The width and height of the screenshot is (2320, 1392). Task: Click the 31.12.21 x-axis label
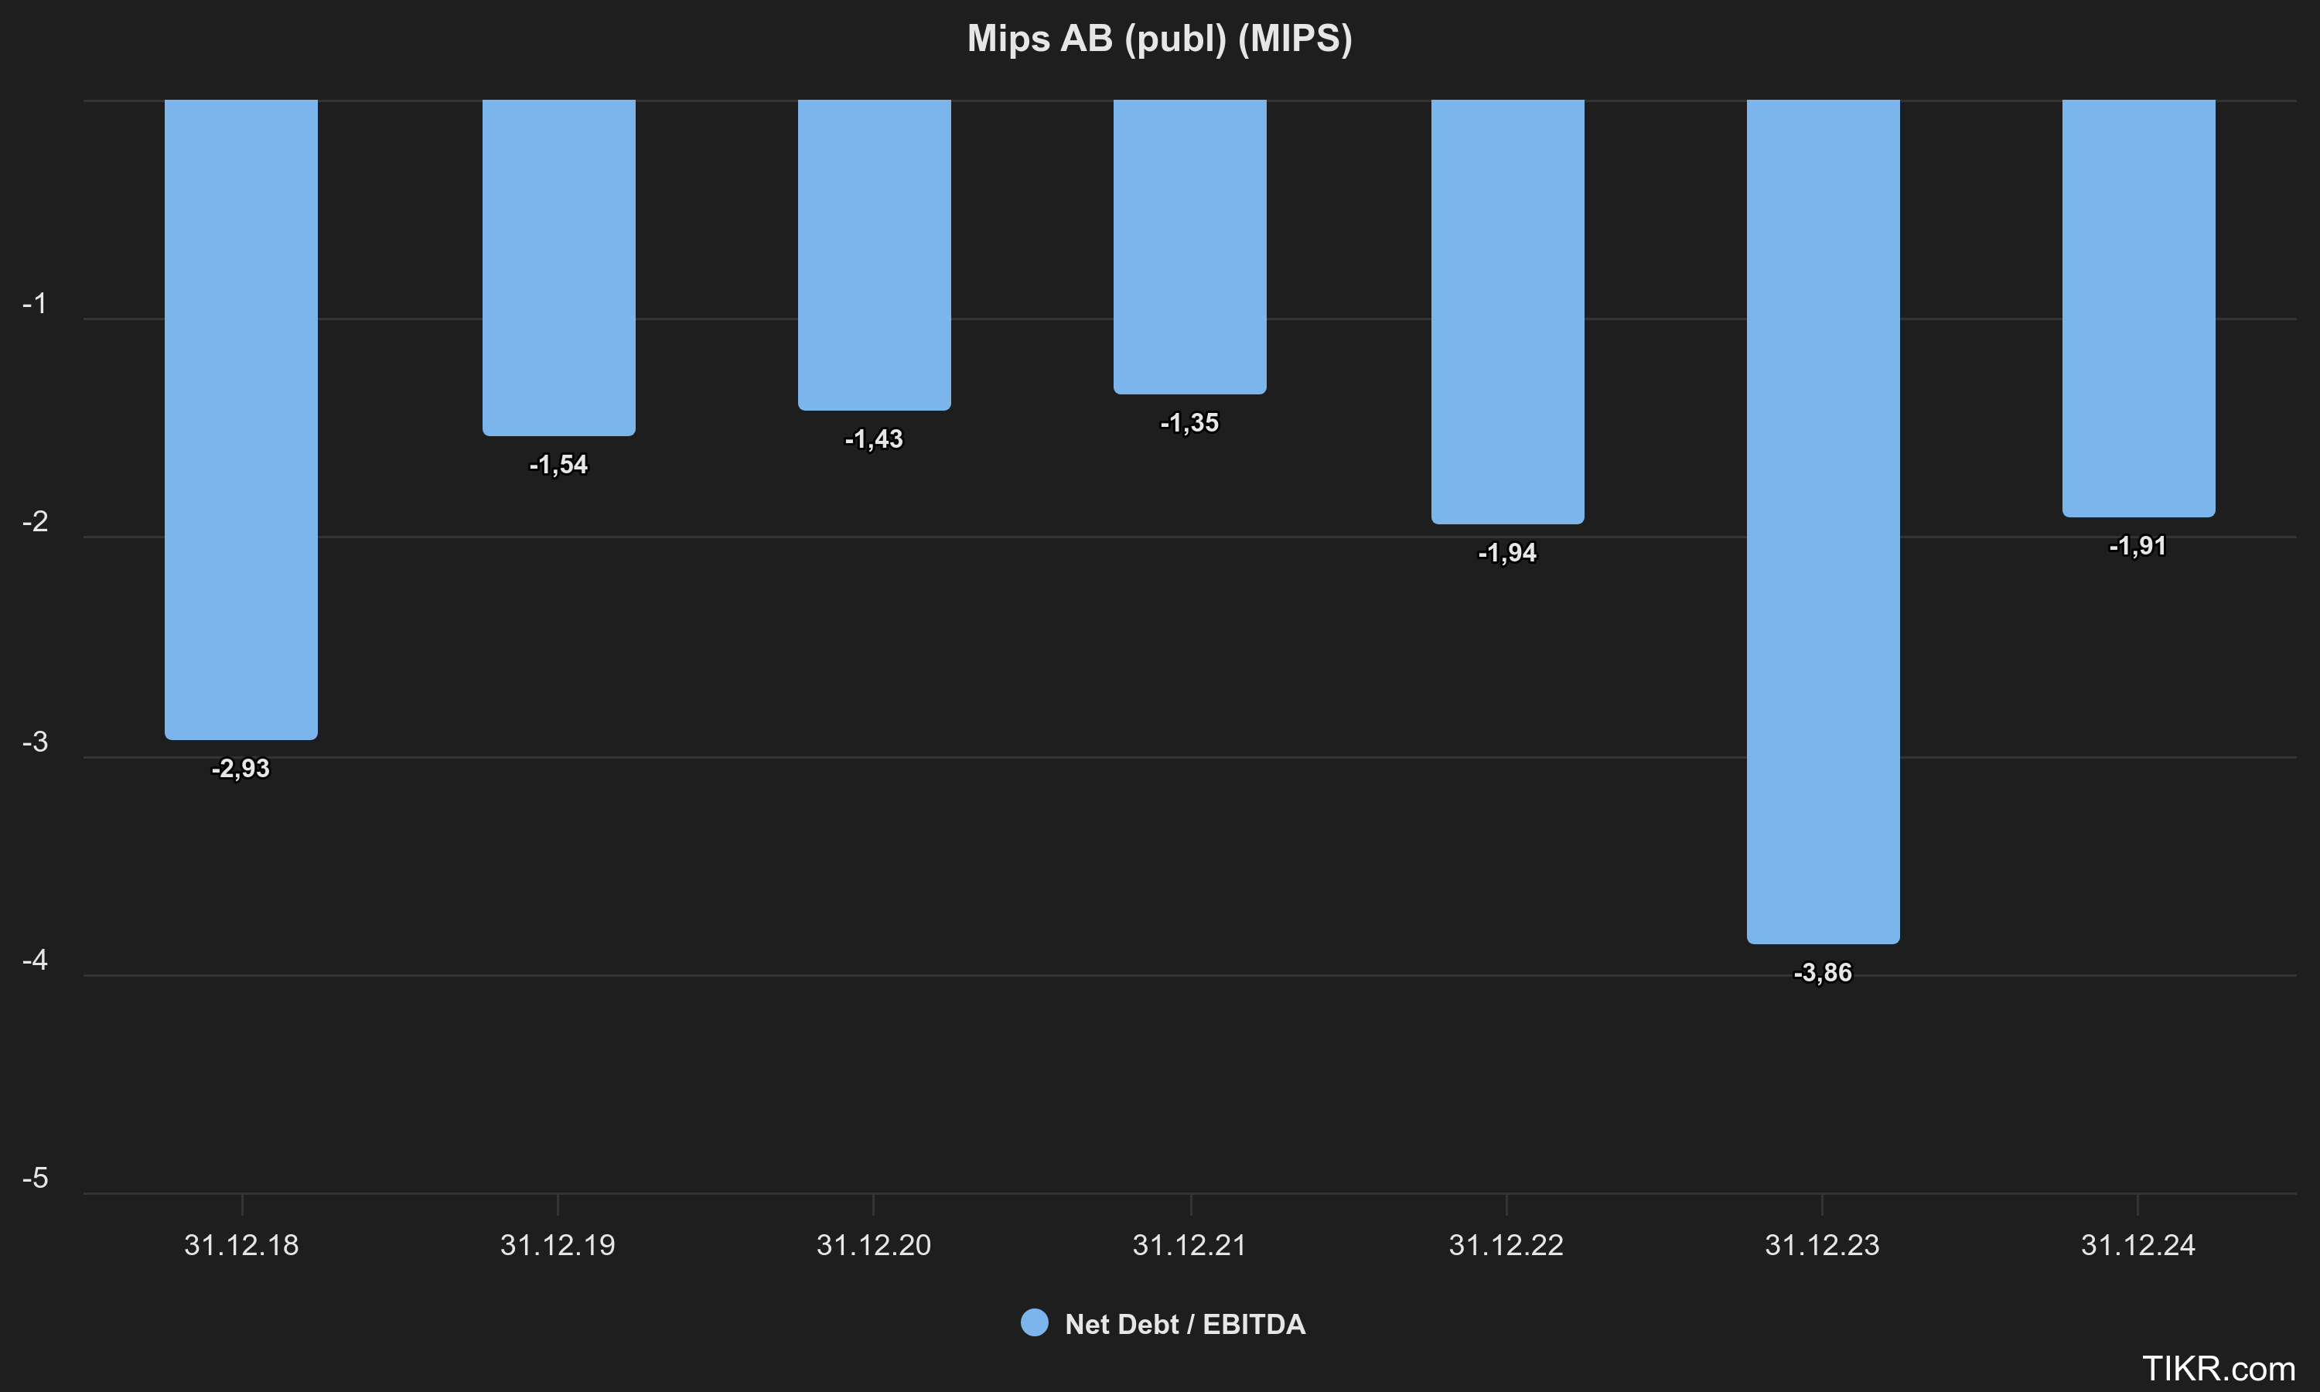point(1189,1245)
